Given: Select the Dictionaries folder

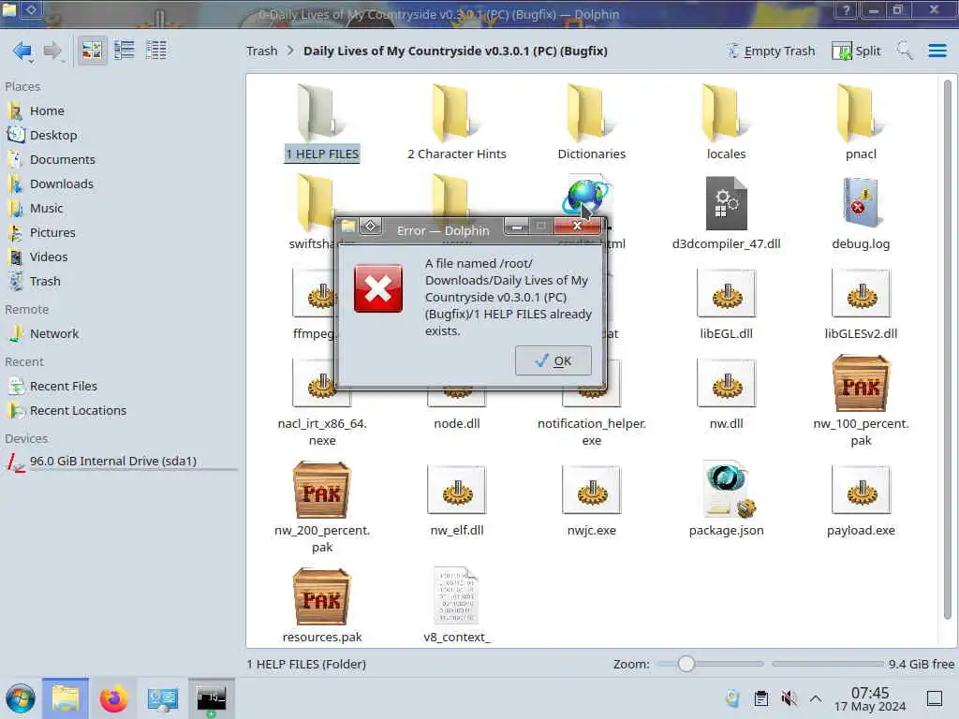Looking at the screenshot, I should point(592,123).
